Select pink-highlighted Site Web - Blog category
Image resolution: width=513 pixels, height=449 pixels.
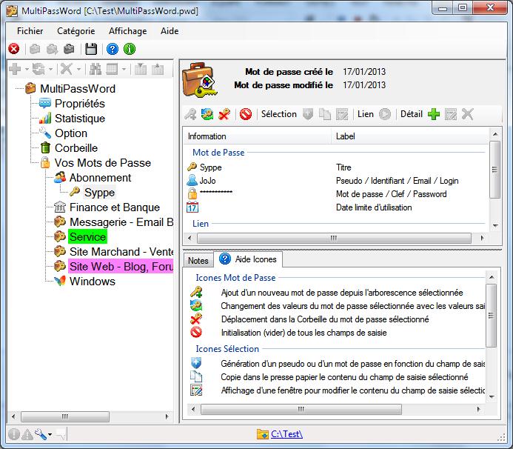(x=121, y=267)
